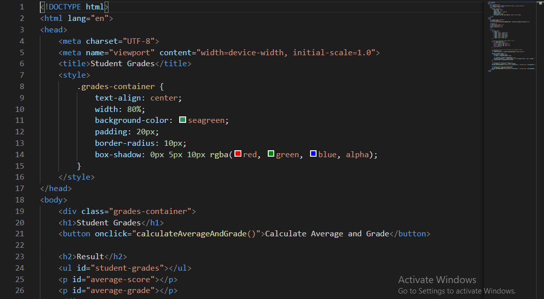
Task: Click Student Grades in the h1 element
Action: tap(109, 223)
